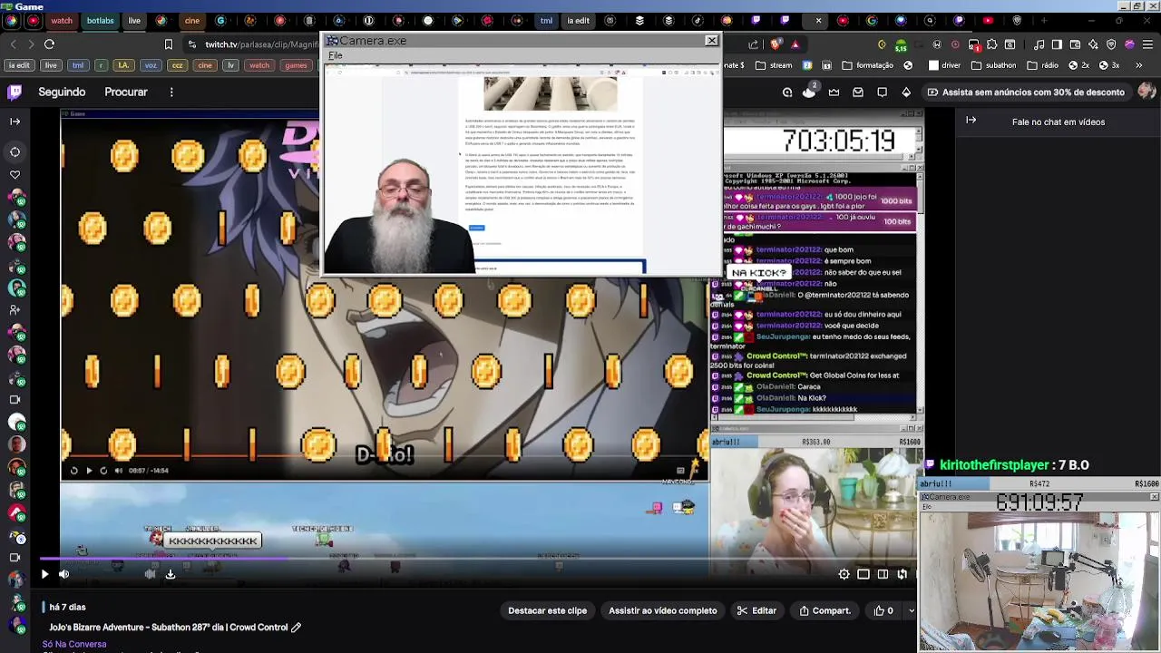1161x653 pixels.
Task: Open the Twitch home logo
Action: pyautogui.click(x=15, y=92)
